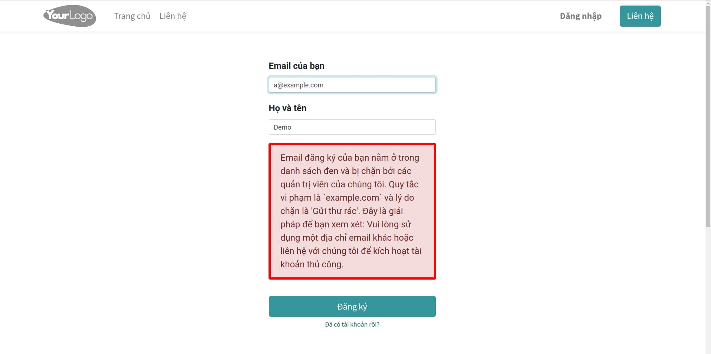Follow the Đã có tài khoản rồi? link
711x354 pixels.
pyautogui.click(x=352, y=324)
